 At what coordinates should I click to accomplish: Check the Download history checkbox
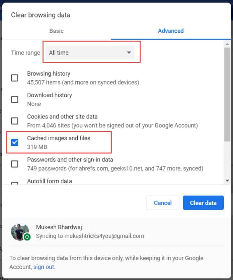click(14, 99)
